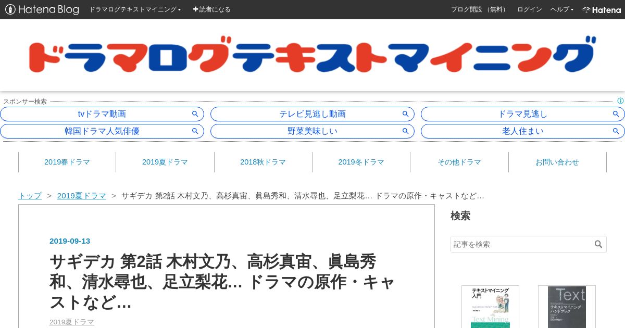Focus the 記事を検索 input field

[522, 244]
